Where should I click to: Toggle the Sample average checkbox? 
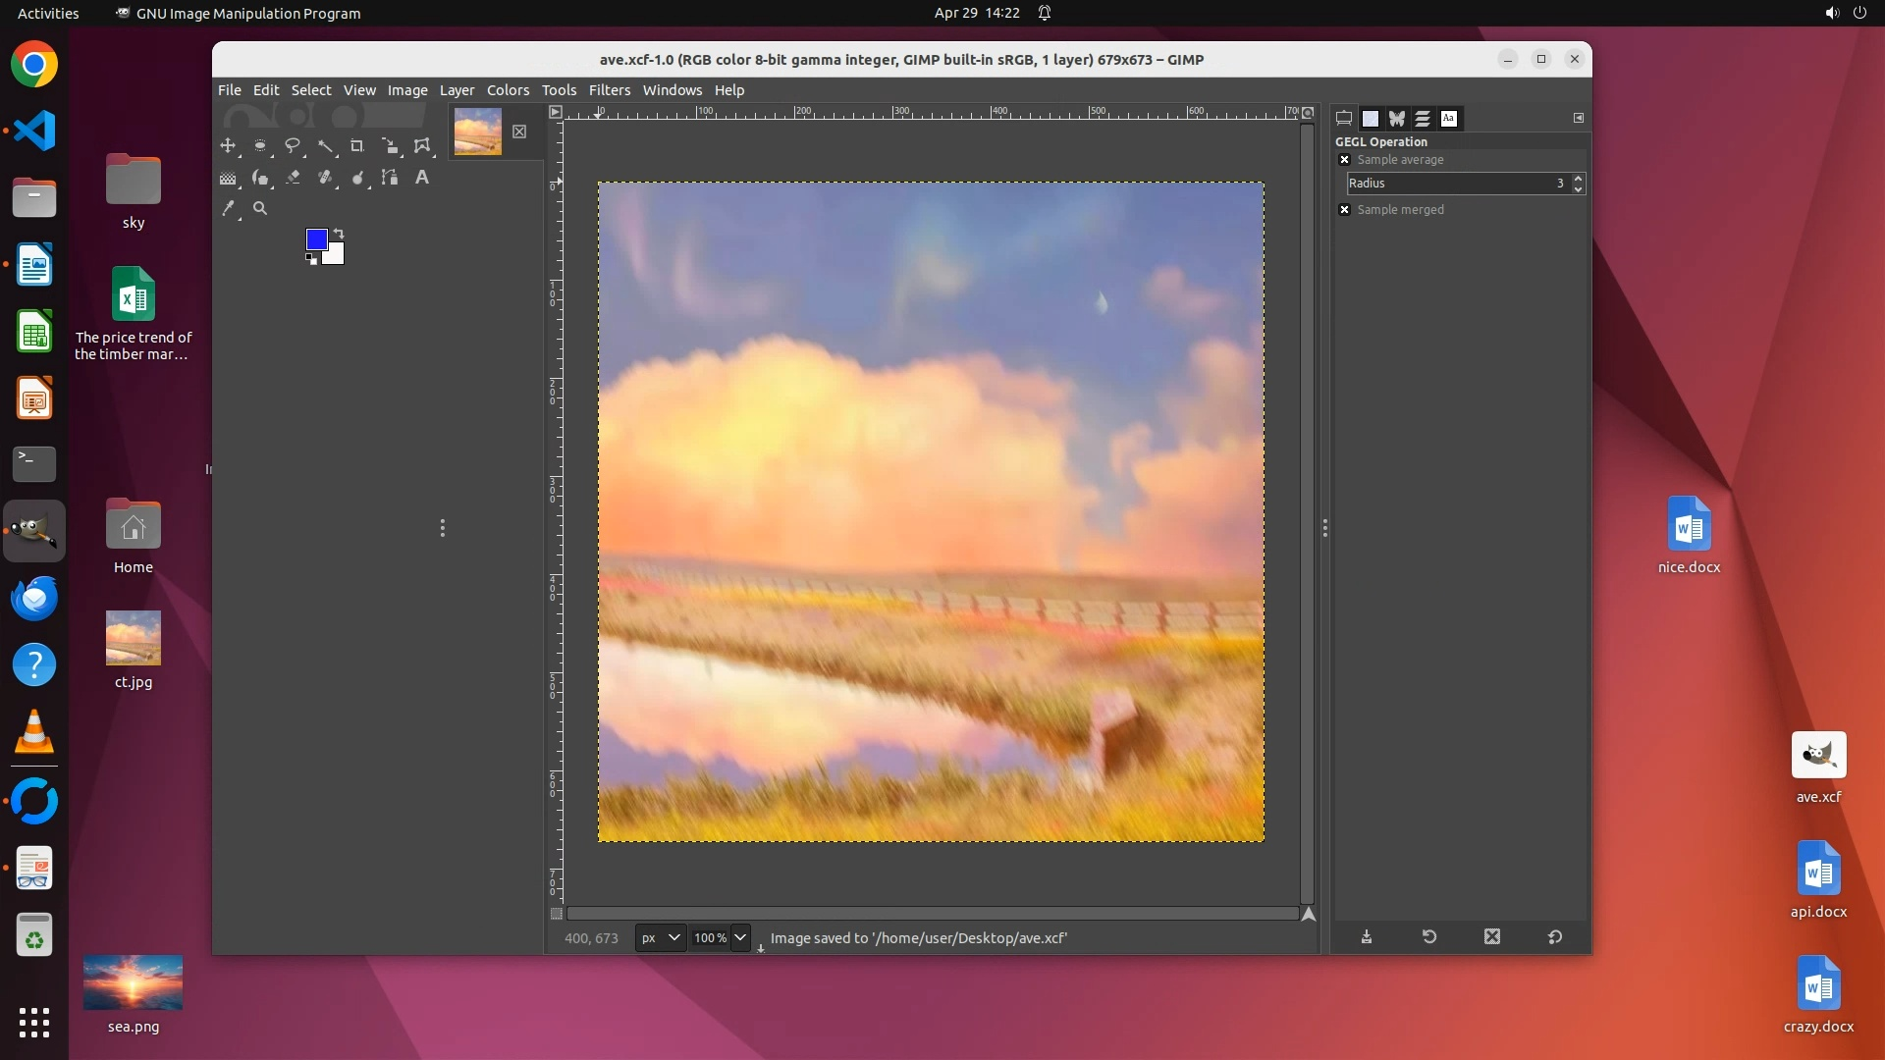(1345, 160)
